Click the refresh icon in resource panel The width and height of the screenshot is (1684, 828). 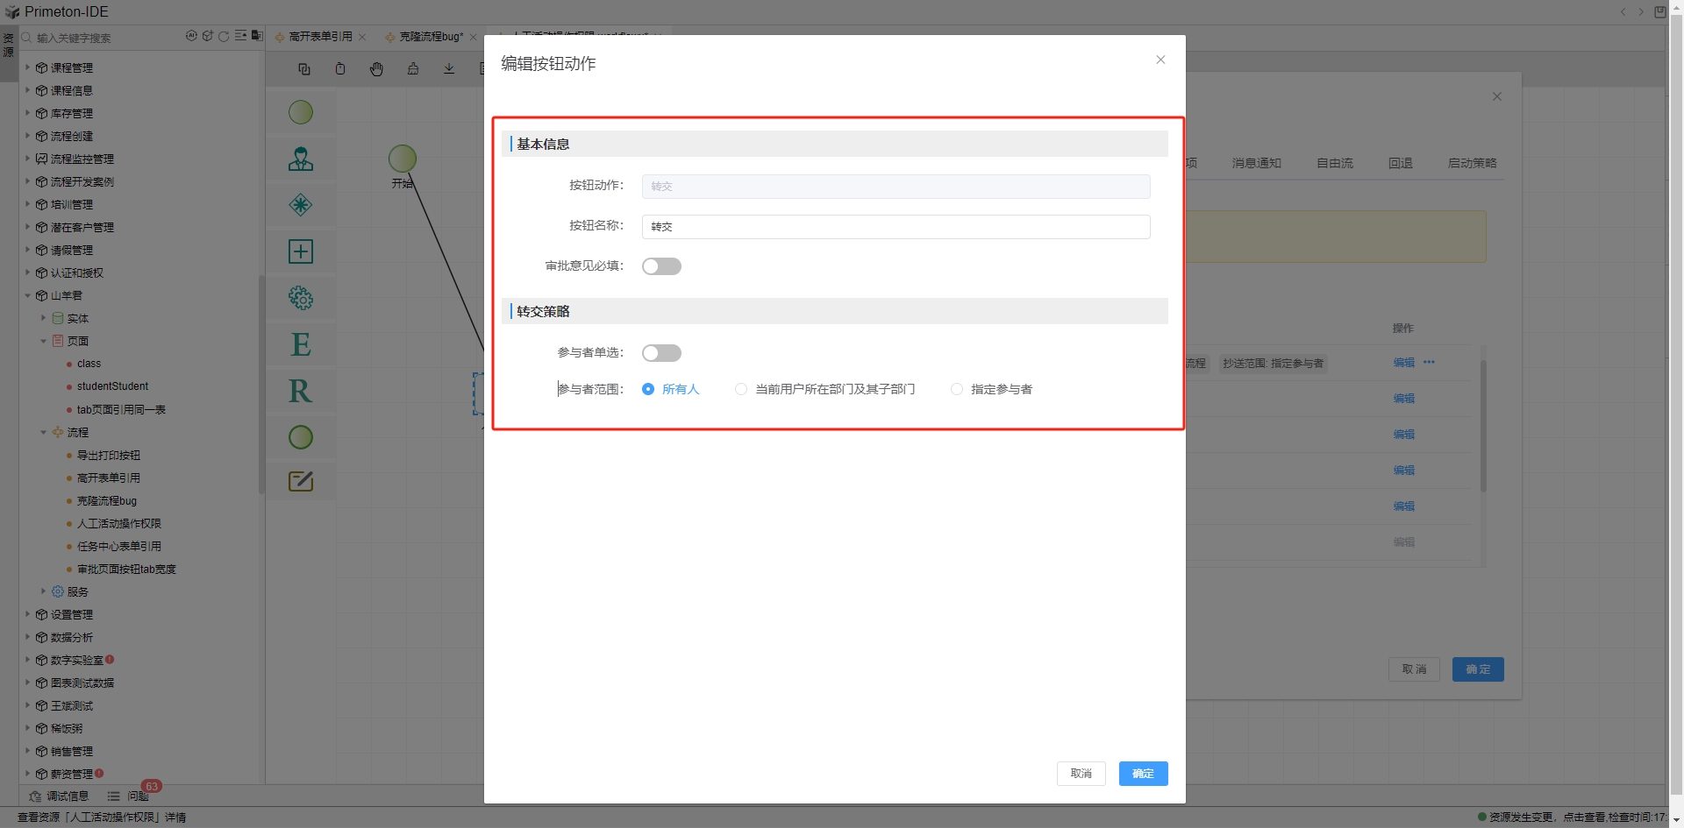[x=224, y=37]
